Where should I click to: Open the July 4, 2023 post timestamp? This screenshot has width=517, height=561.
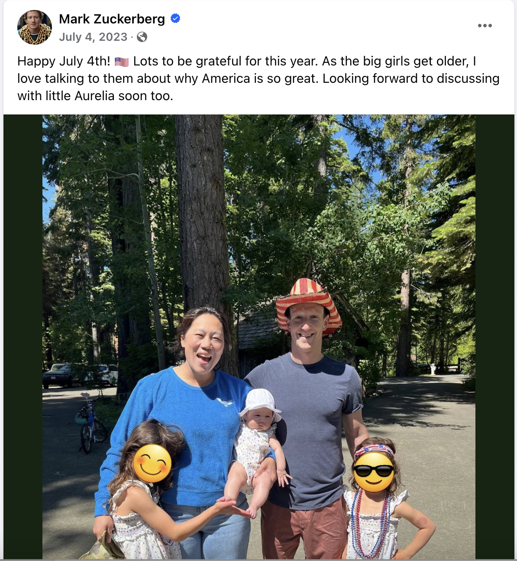click(x=93, y=37)
